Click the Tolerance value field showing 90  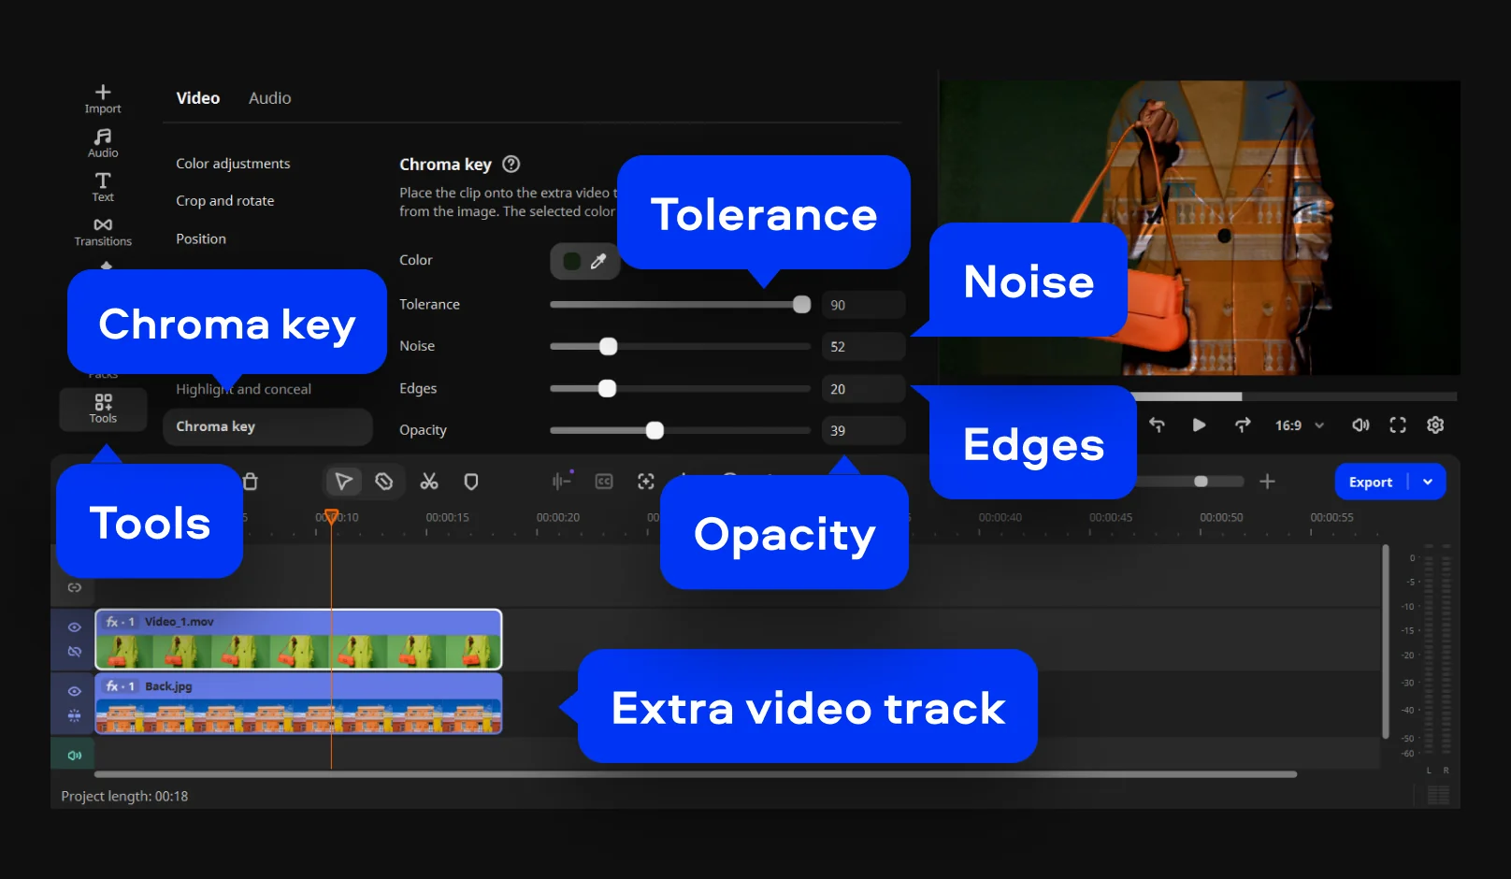point(863,305)
